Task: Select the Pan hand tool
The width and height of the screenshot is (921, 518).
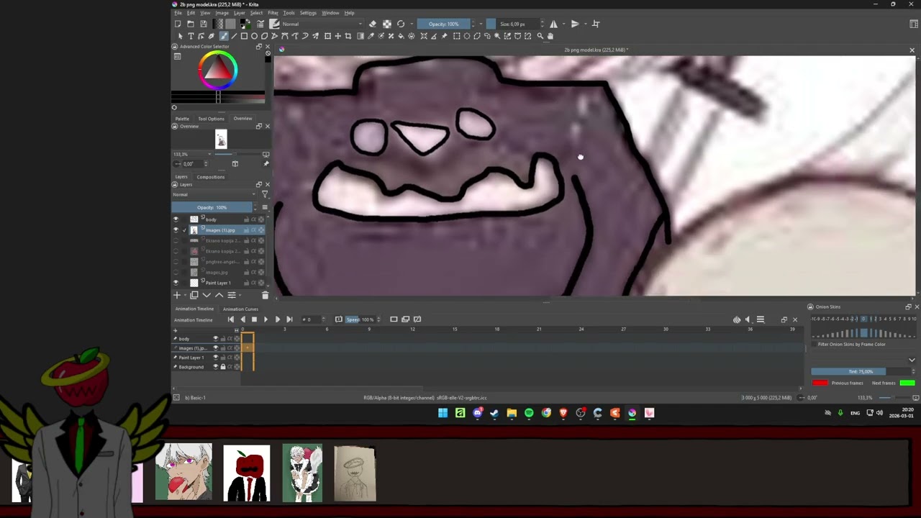Action: tap(550, 36)
